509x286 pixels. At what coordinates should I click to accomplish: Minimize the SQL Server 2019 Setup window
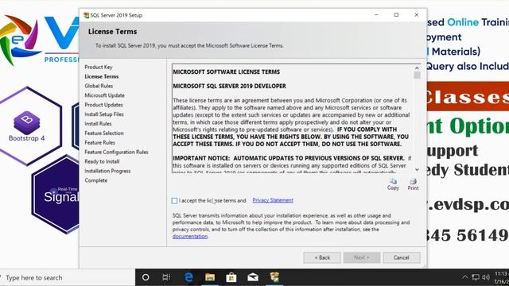[x=376, y=15]
